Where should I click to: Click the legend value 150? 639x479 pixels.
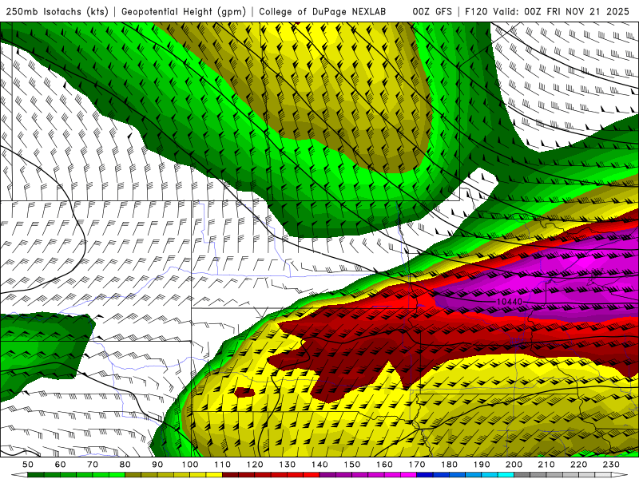(x=351, y=465)
